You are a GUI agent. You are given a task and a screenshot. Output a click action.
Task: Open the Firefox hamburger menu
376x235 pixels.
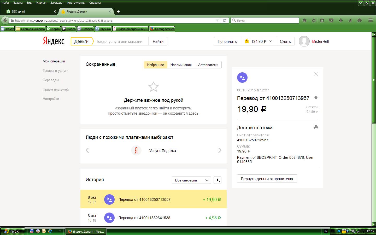pyautogui.click(x=371, y=20)
